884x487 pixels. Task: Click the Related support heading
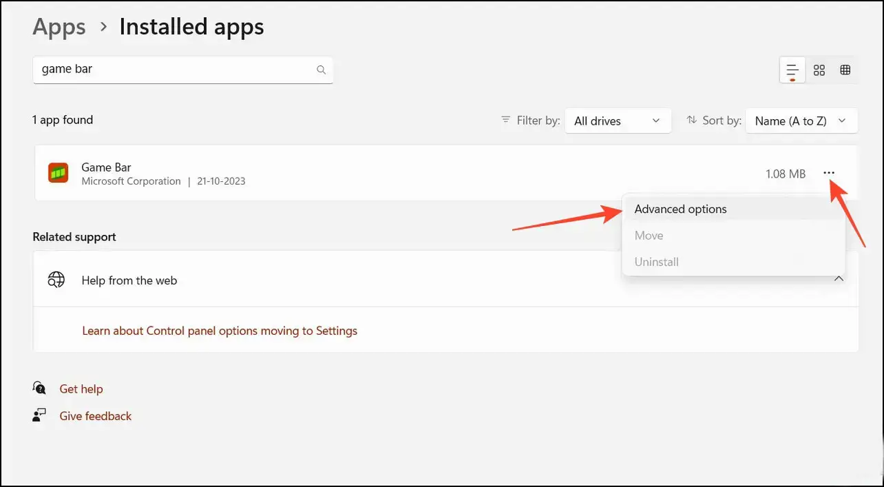pyautogui.click(x=74, y=237)
